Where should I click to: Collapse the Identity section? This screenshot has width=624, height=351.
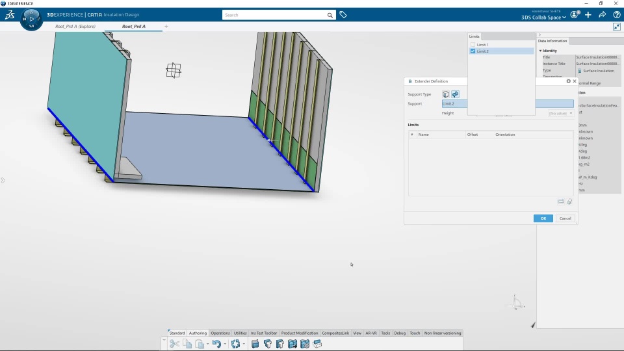540,51
